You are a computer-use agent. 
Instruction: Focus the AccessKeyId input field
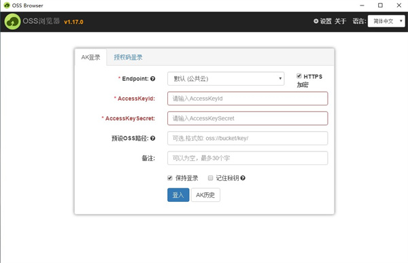click(248, 99)
